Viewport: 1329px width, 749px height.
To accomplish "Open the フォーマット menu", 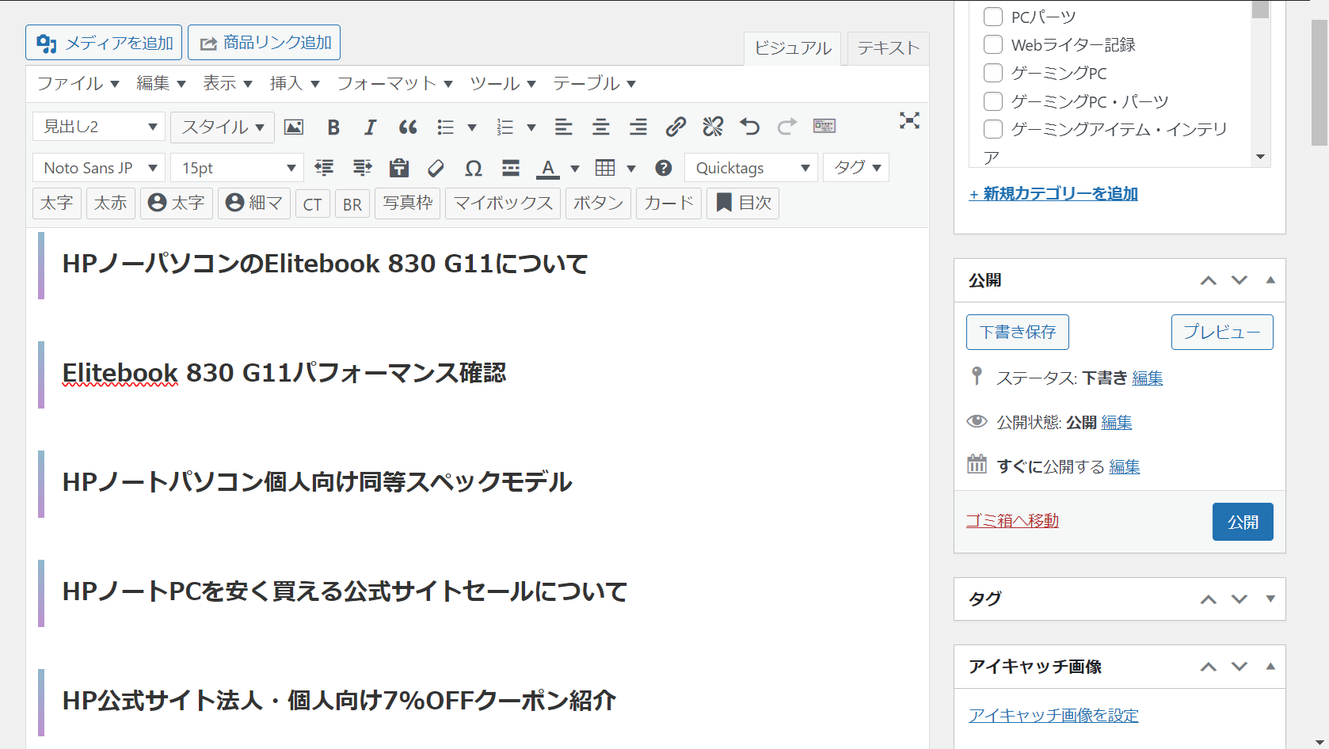I will point(394,84).
